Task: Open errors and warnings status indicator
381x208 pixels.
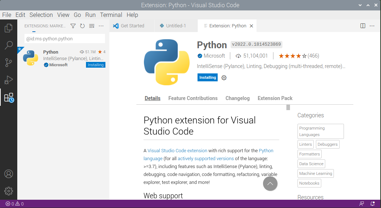Action: (15, 204)
